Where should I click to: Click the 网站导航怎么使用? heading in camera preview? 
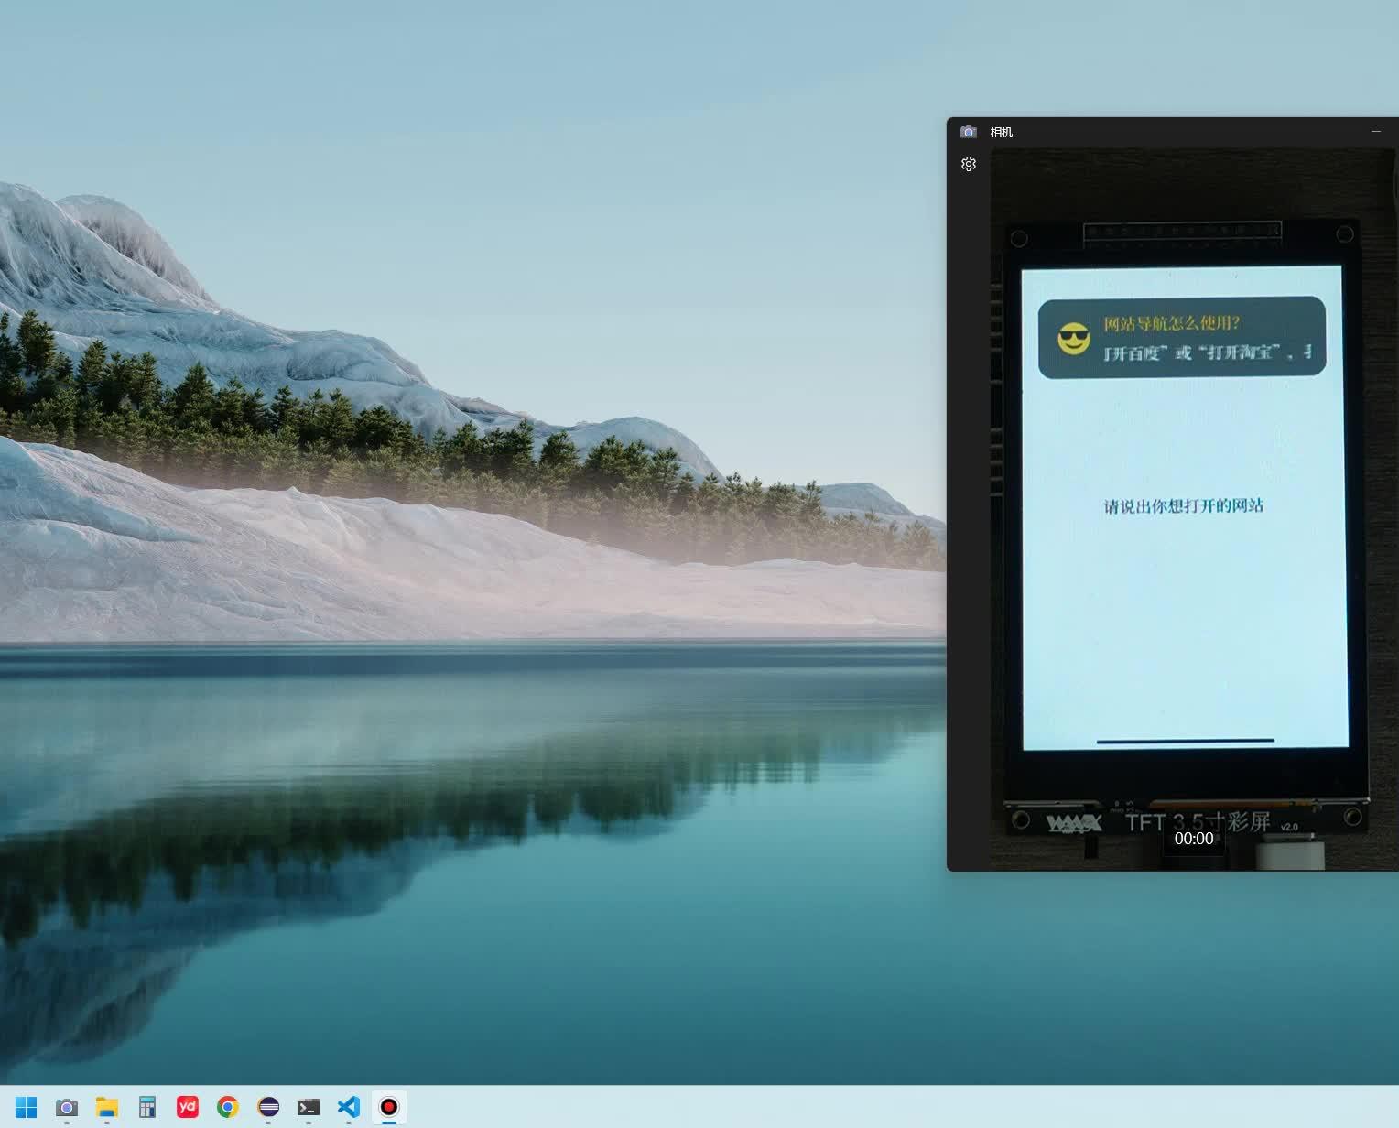[1171, 323]
